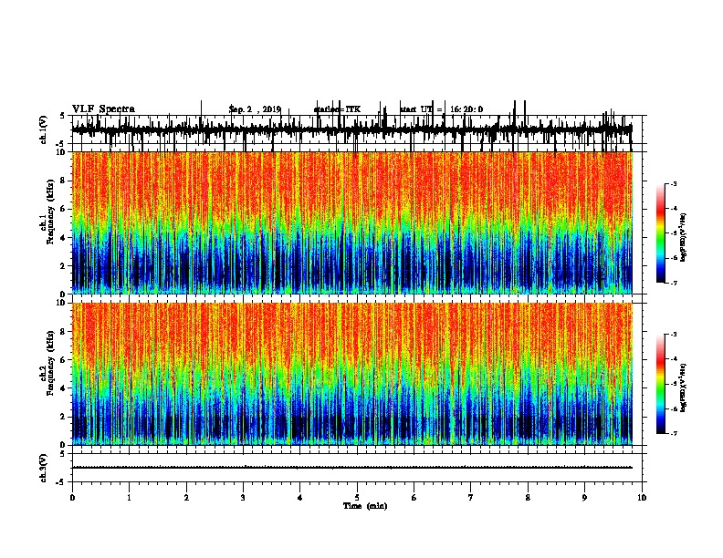Viewport: 723px width, 558px height.
Task: Click the ch.1 colorbar log(PSD) unit label
Action: (x=684, y=237)
